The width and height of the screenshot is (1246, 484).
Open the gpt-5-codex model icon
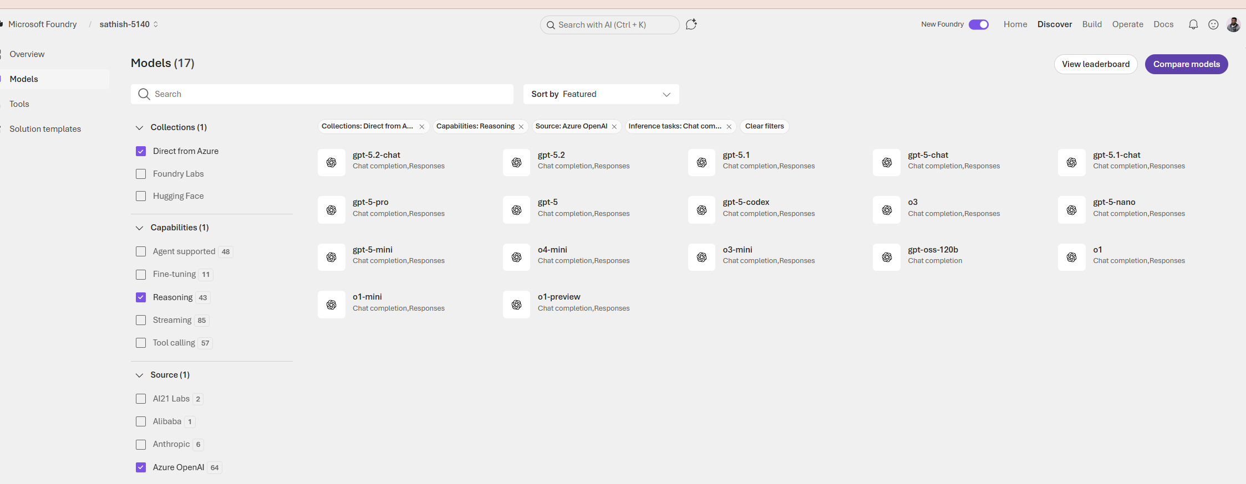click(701, 210)
